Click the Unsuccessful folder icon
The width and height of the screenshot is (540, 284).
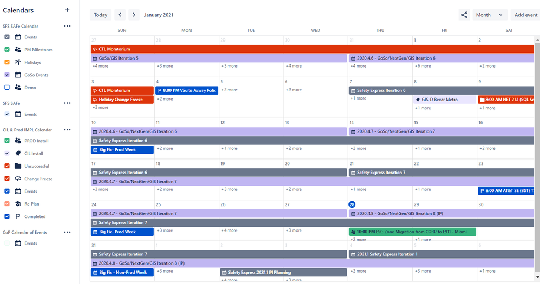(x=18, y=166)
